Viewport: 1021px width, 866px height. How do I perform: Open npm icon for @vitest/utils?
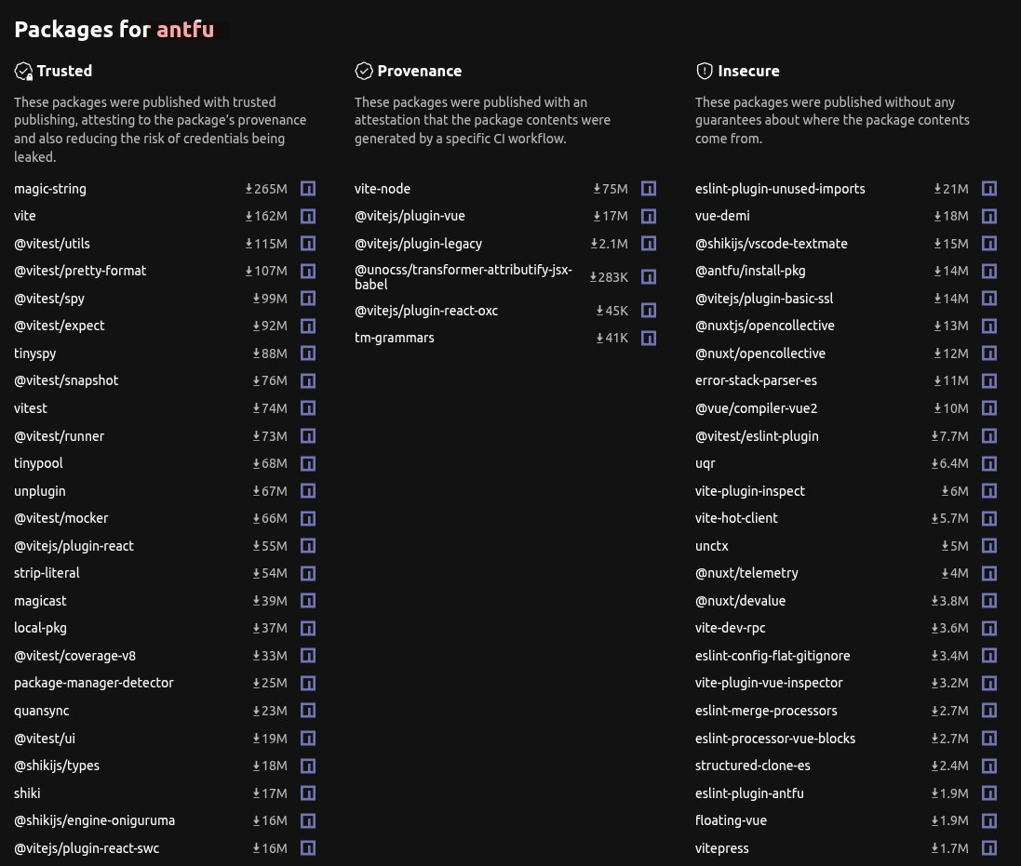308,244
